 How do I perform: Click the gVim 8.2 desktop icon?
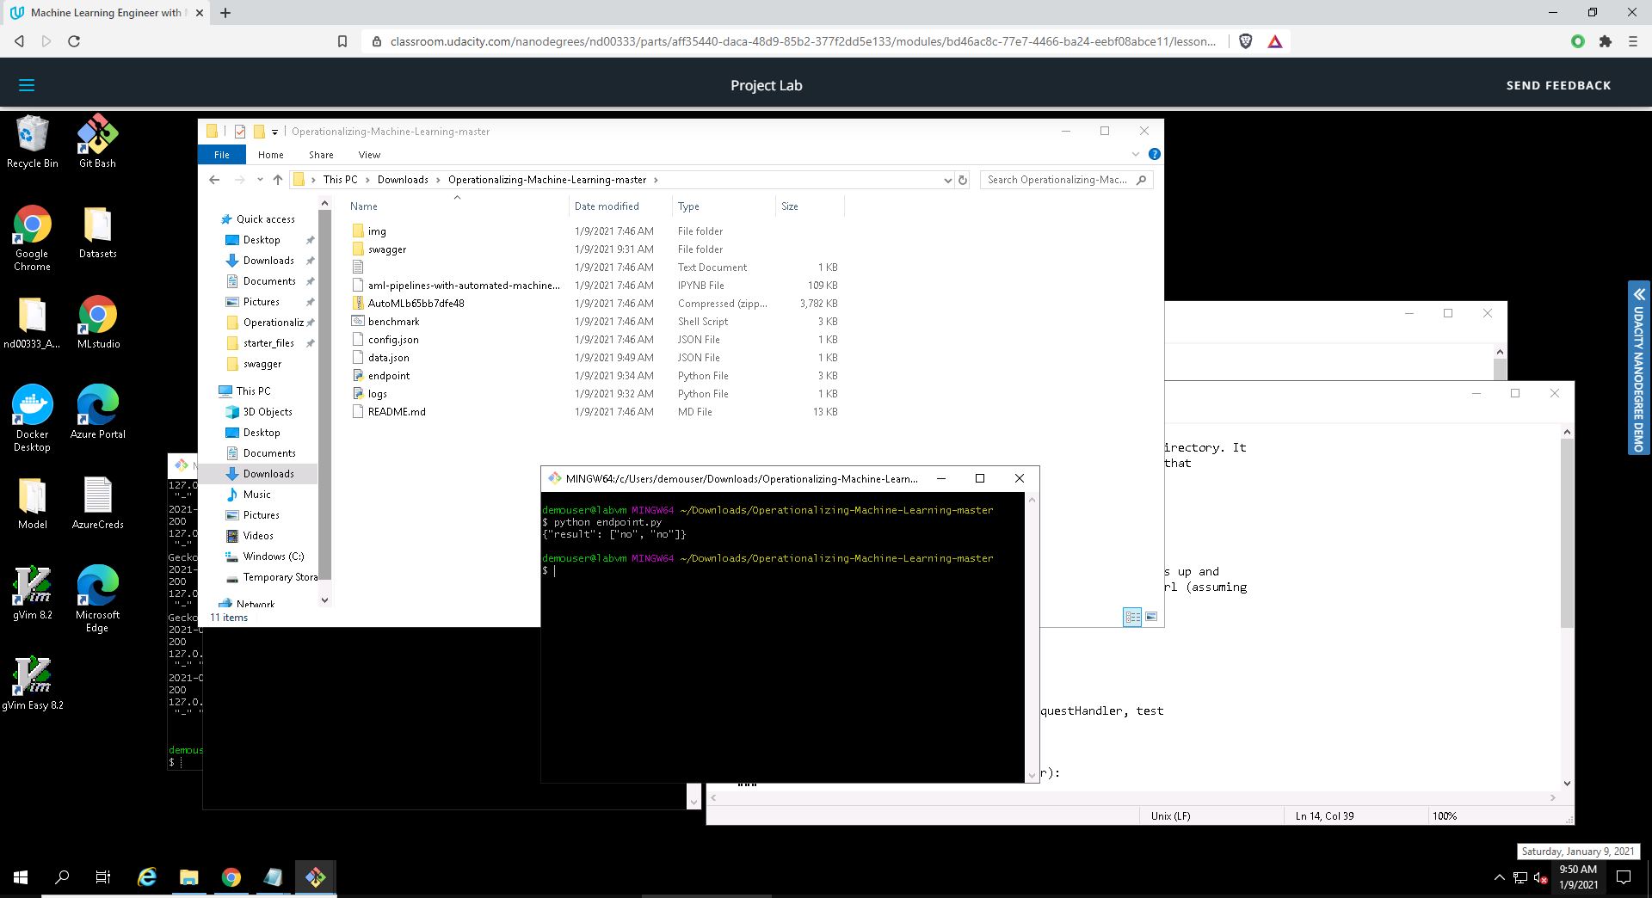(x=32, y=592)
